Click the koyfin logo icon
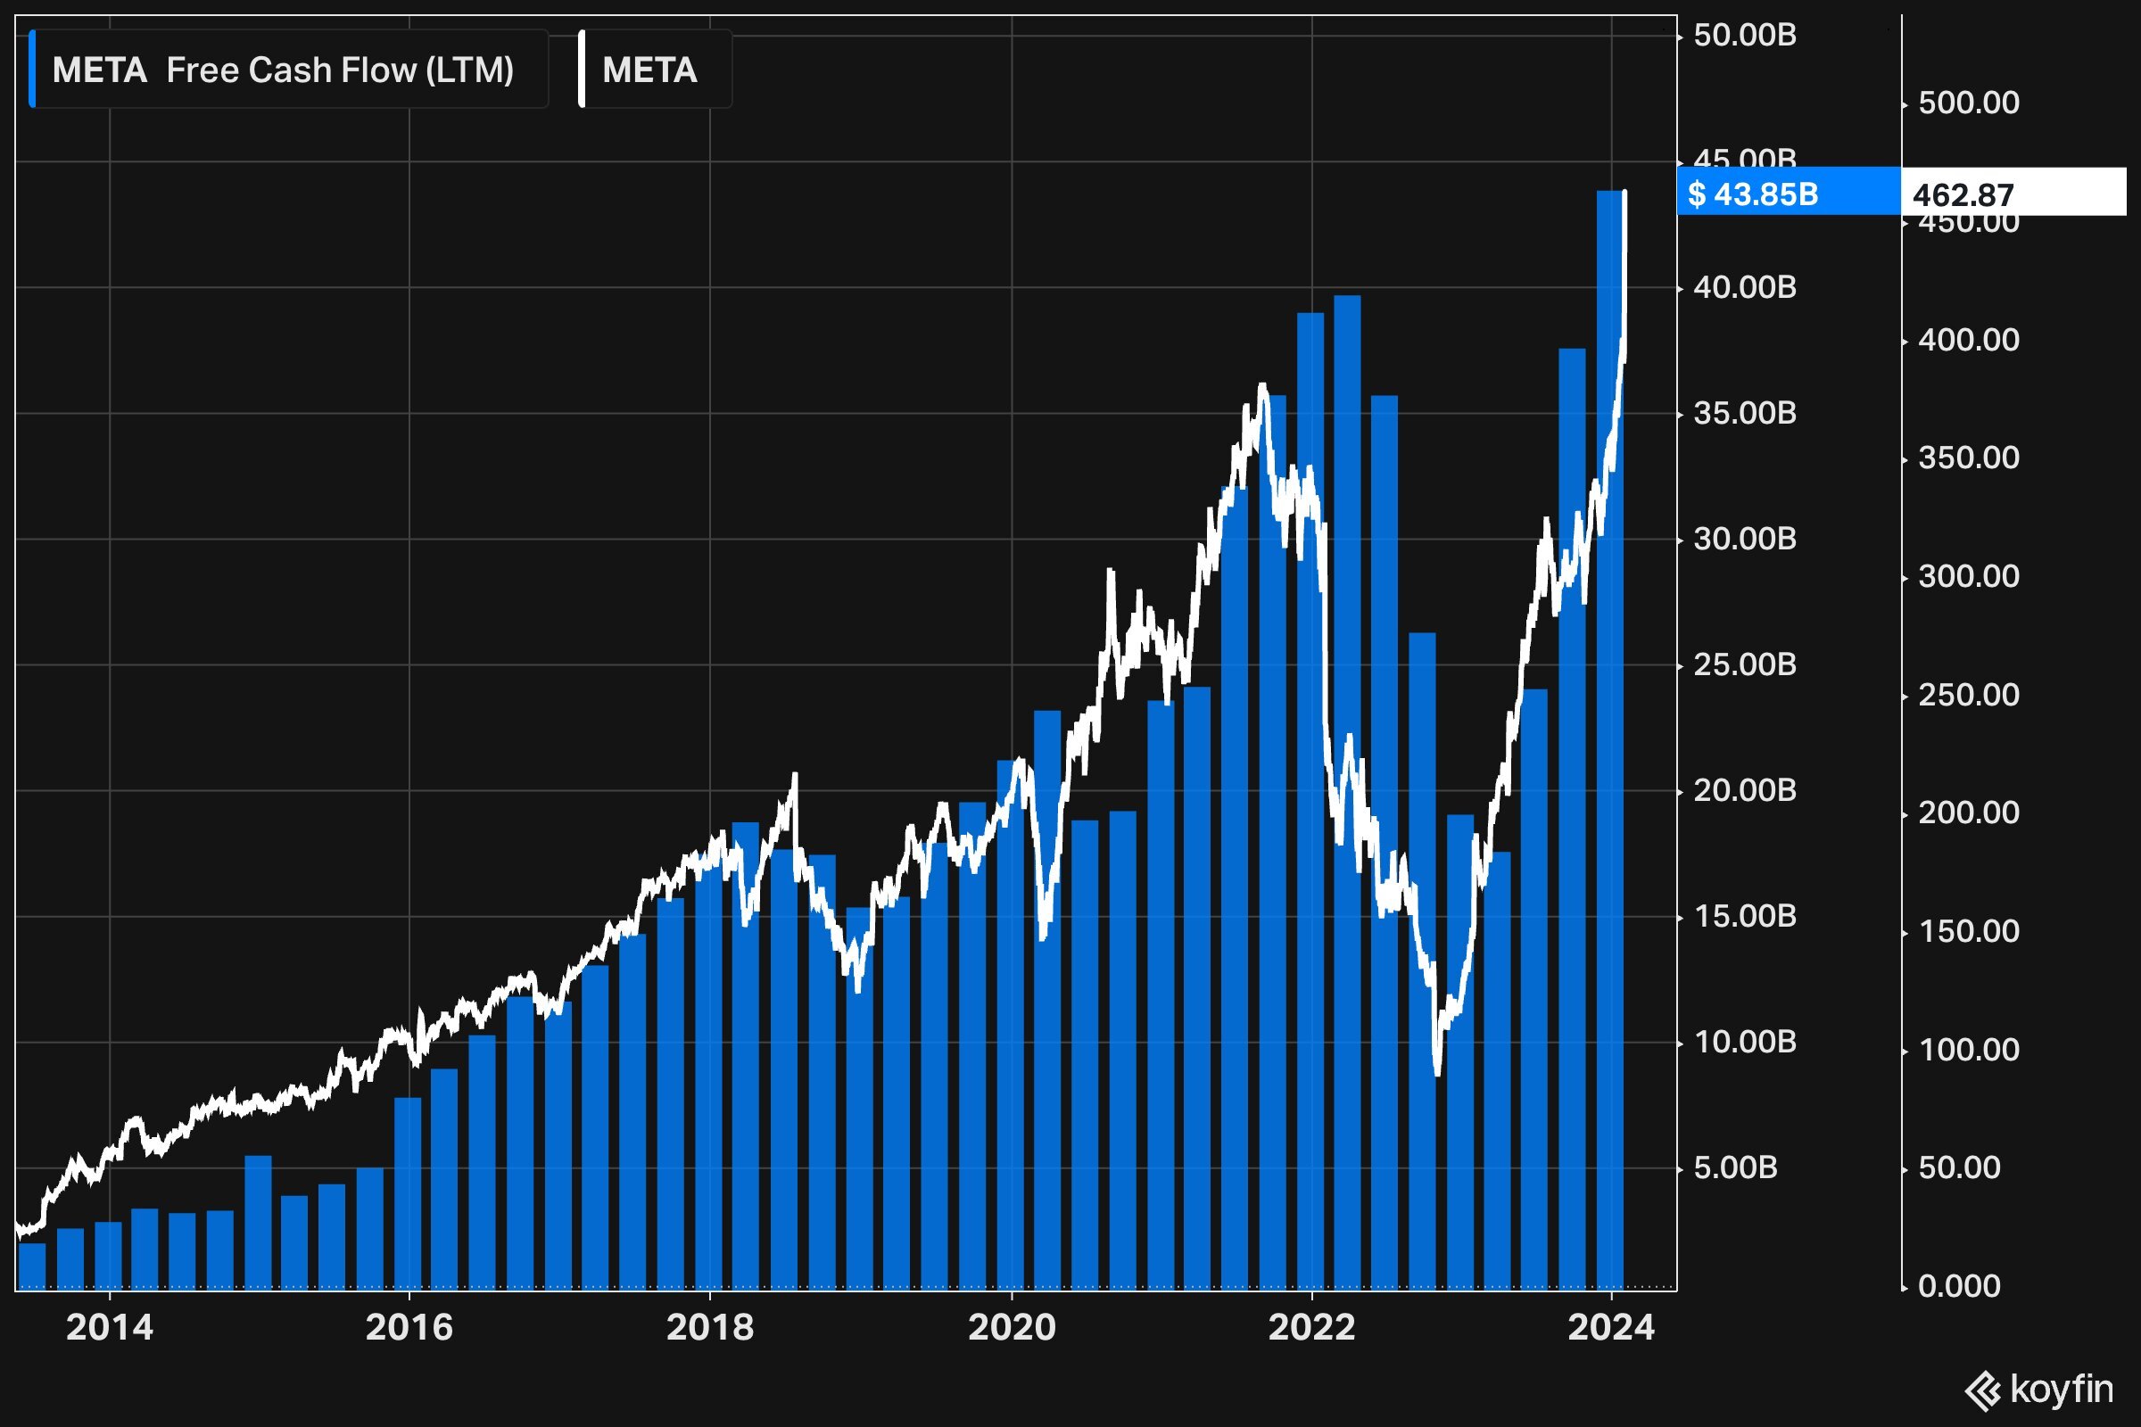Screen dimensions: 2141x1427 coord(1984,1390)
